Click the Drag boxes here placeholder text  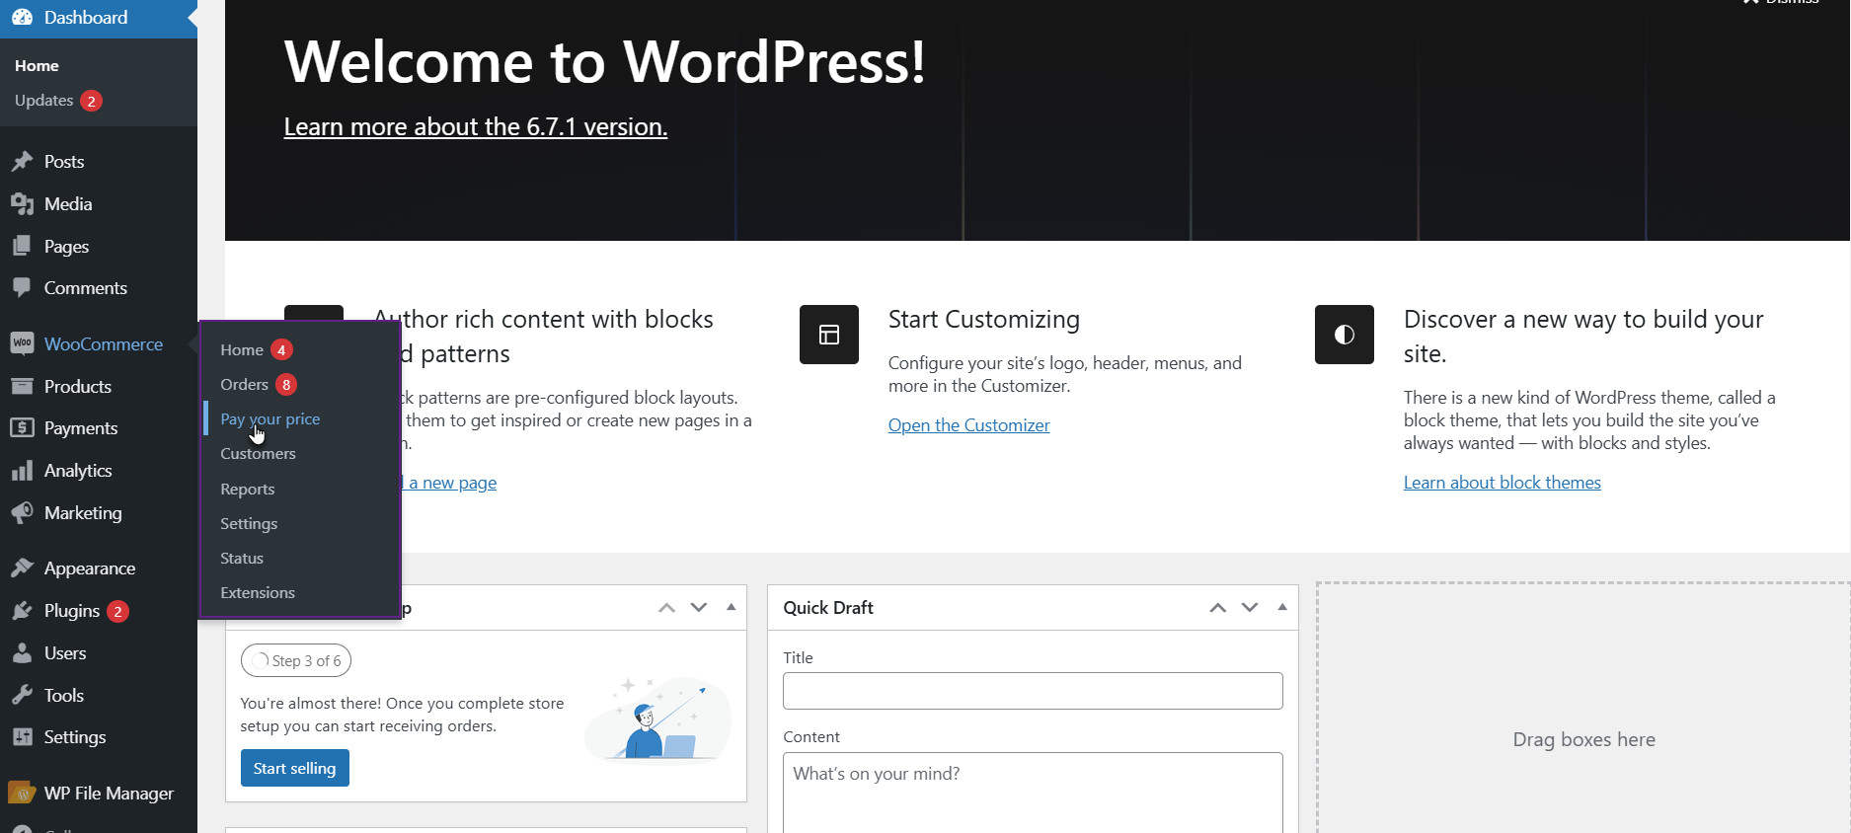[1583, 739]
